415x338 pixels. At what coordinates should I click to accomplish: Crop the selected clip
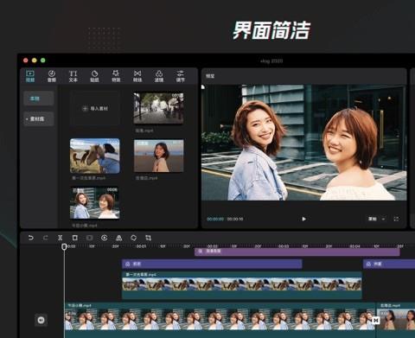pos(148,238)
